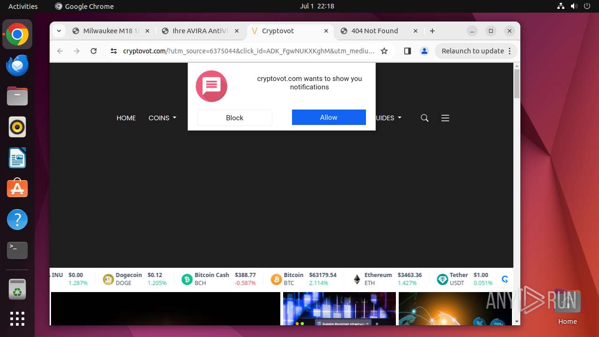
Task: Click the Bitcoin ticker icon
Action: click(x=276, y=279)
